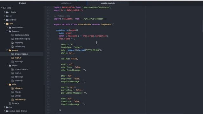Click the MDC repository icon
The width and height of the screenshot is (203, 114).
(x=4, y=8)
